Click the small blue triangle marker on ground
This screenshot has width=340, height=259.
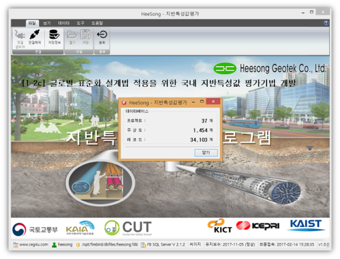tap(310, 148)
